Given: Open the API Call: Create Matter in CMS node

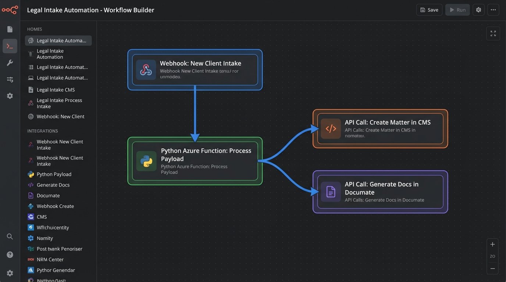Looking at the screenshot, I should click(x=380, y=129).
